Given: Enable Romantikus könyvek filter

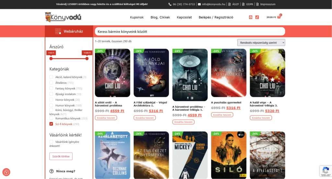Looking at the screenshot, I should (51, 118).
